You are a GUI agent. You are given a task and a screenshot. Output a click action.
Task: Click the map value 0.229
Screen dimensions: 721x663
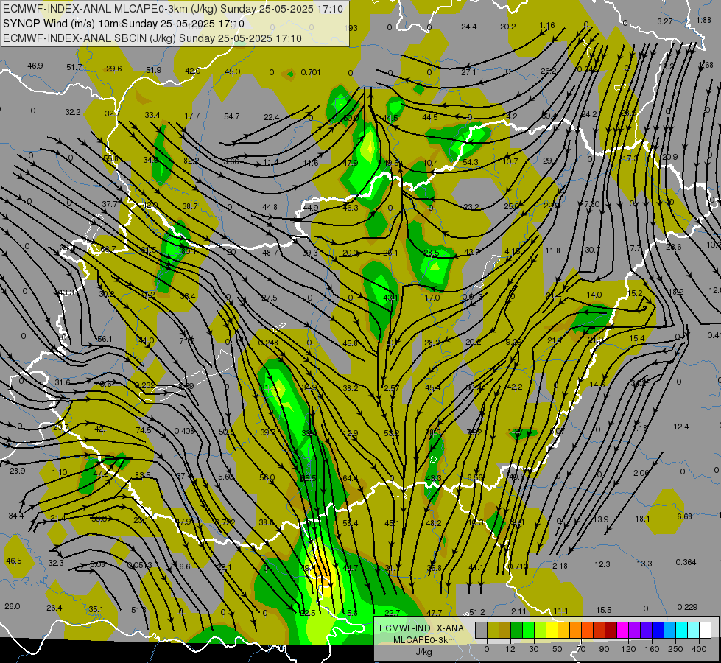pos(687,607)
